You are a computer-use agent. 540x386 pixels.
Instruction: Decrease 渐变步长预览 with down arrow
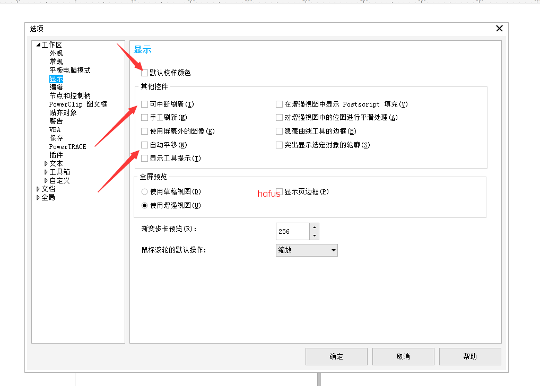(314, 235)
